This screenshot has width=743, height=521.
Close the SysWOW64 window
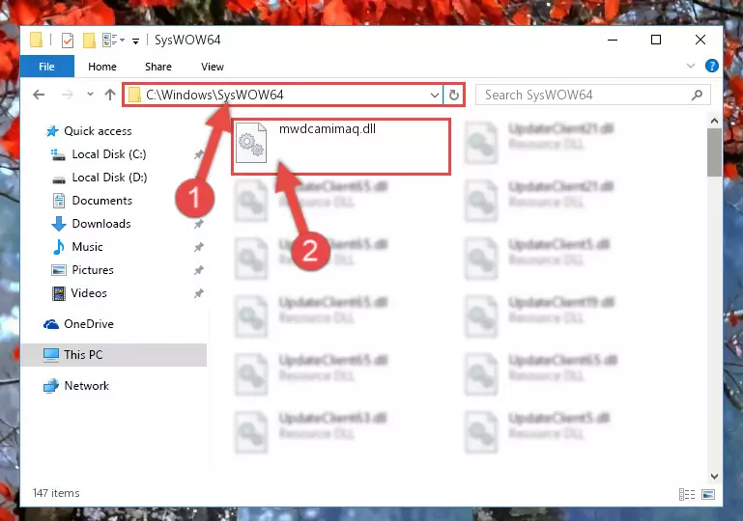click(x=700, y=40)
